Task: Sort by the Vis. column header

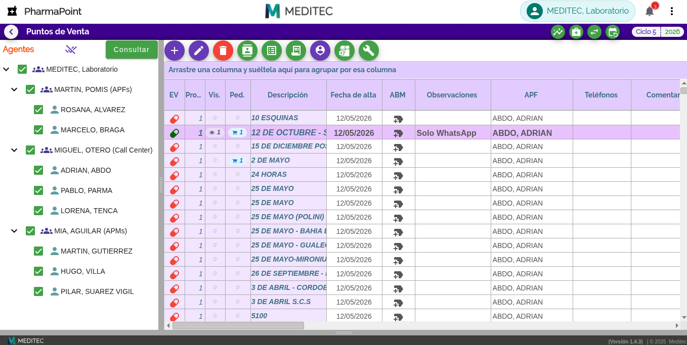Action: click(x=214, y=95)
